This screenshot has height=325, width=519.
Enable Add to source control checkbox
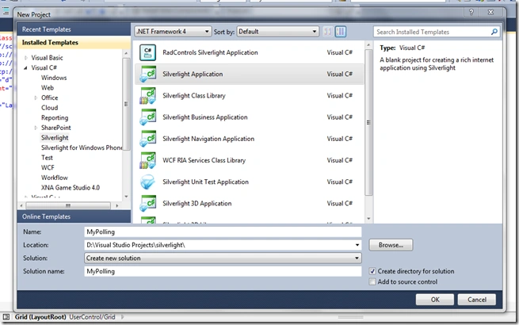tap(372, 281)
